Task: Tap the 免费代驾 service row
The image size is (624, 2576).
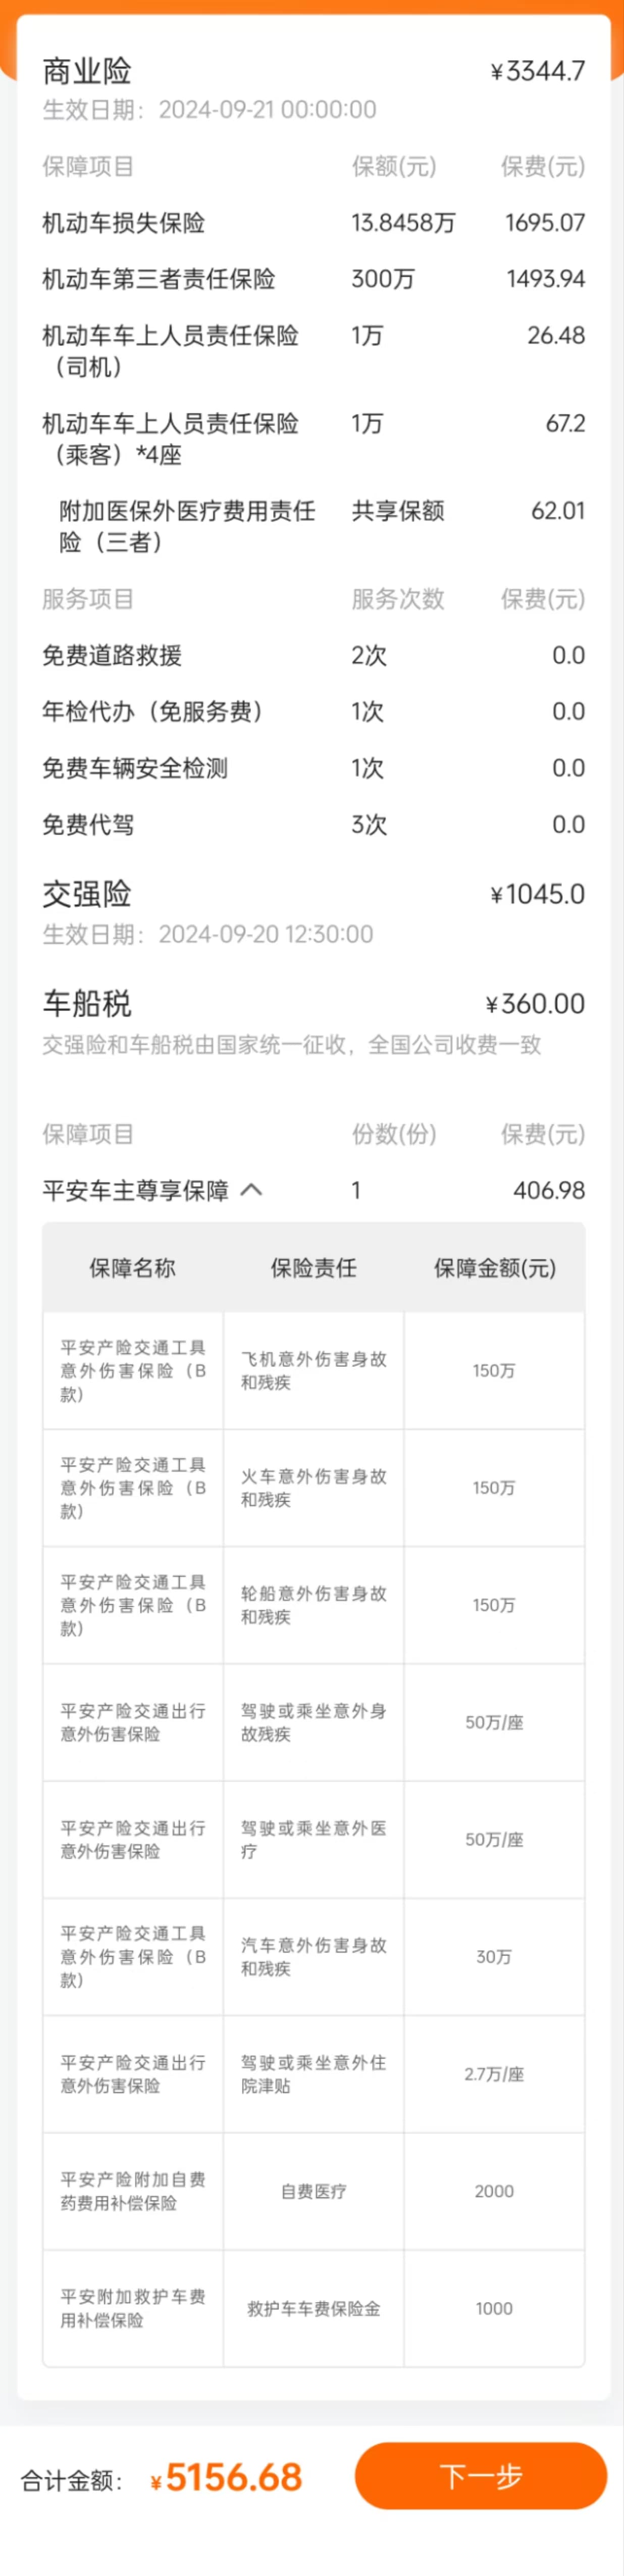Action: [314, 824]
